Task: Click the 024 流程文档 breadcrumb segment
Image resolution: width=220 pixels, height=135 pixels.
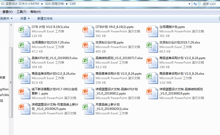Action: tap(54, 4)
